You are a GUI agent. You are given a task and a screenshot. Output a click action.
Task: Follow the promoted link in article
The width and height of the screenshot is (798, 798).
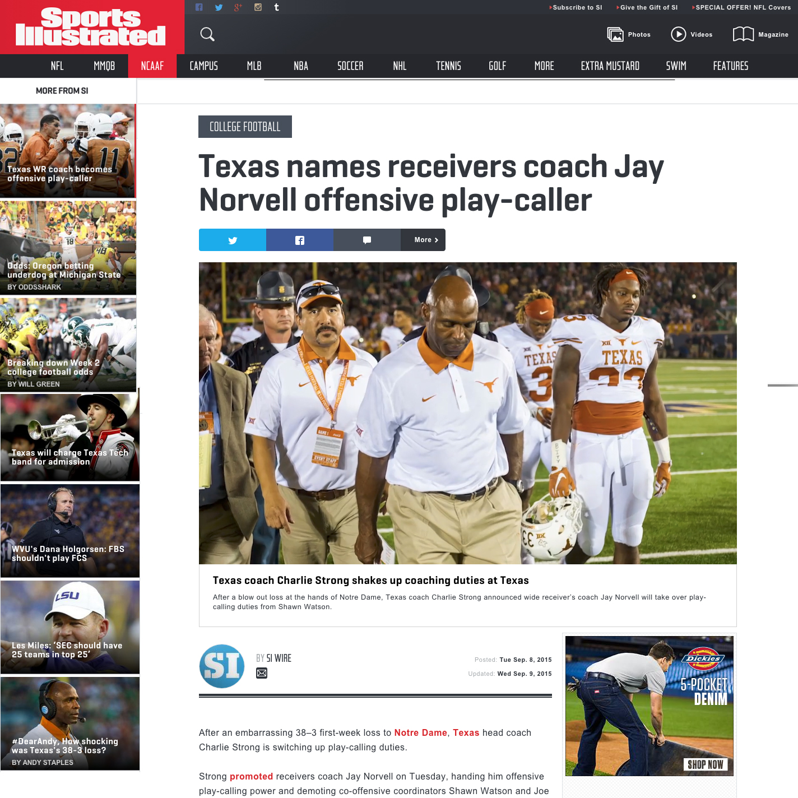point(251,777)
